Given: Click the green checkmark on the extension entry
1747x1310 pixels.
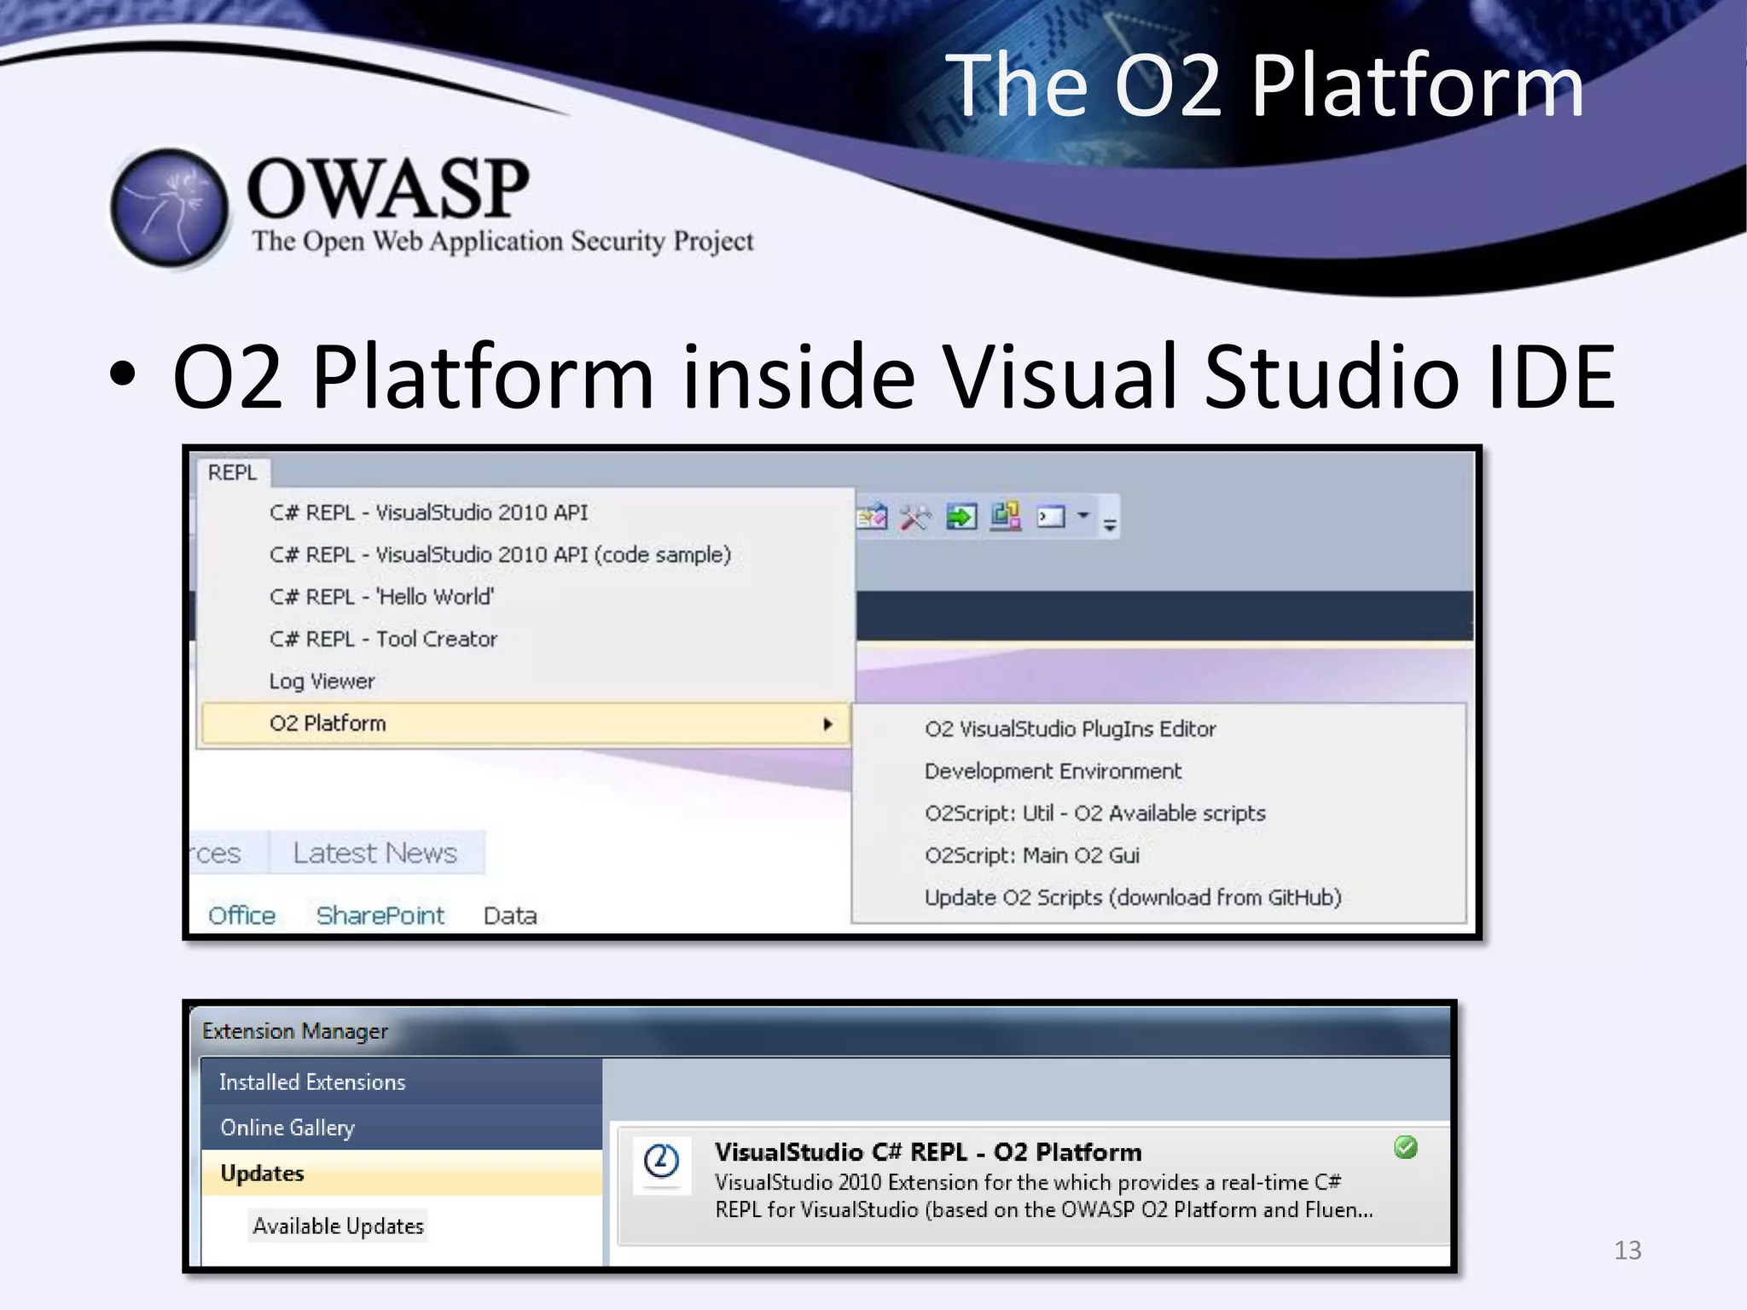Looking at the screenshot, I should tap(1406, 1147).
